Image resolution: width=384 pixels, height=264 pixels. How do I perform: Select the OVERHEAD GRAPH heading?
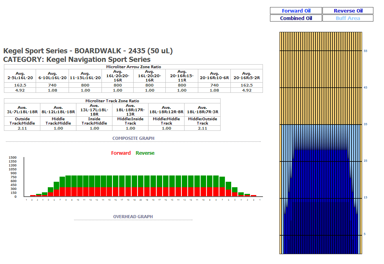[x=133, y=217]
